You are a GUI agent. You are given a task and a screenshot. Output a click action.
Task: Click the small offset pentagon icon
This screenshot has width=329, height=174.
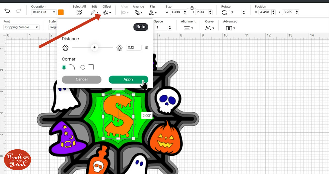pyautogui.click(x=65, y=48)
